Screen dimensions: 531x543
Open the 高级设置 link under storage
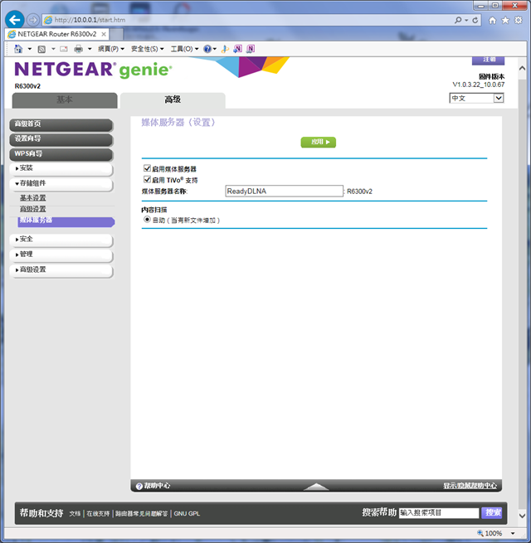click(32, 209)
